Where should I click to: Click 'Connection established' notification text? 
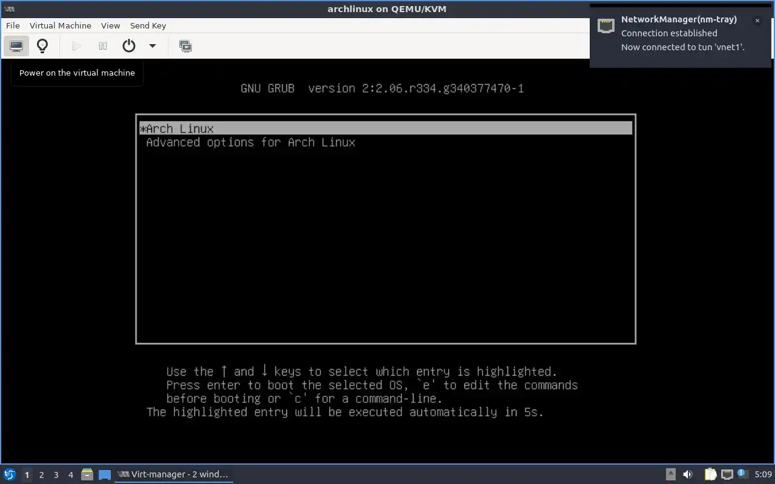pos(669,33)
